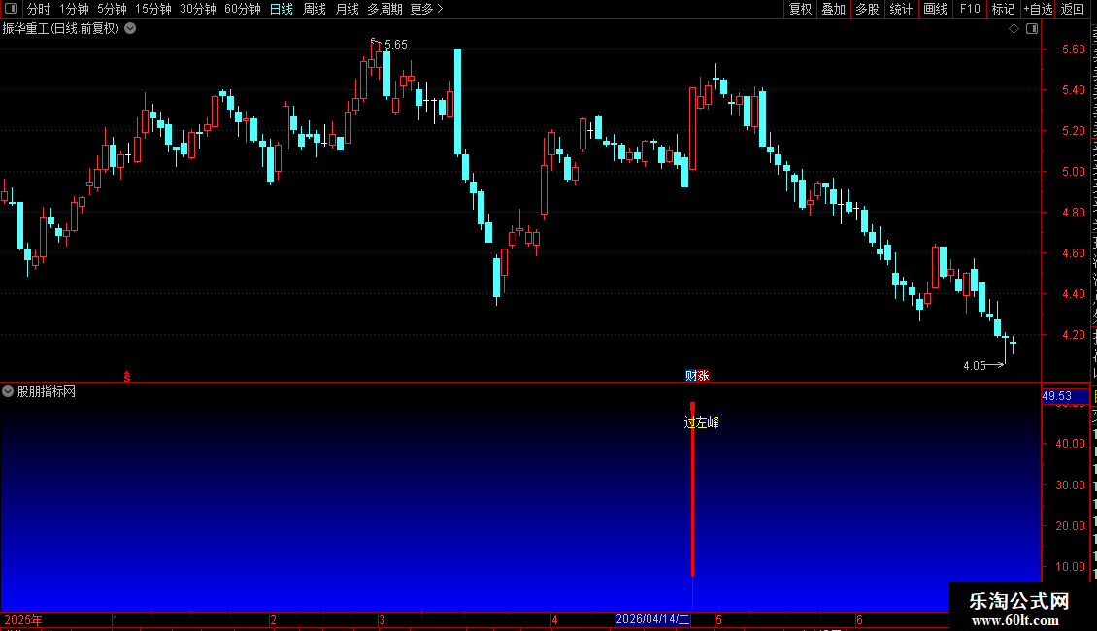Click month 3 marker on the timeline
This screenshot has width=1097, height=631.
(382, 620)
